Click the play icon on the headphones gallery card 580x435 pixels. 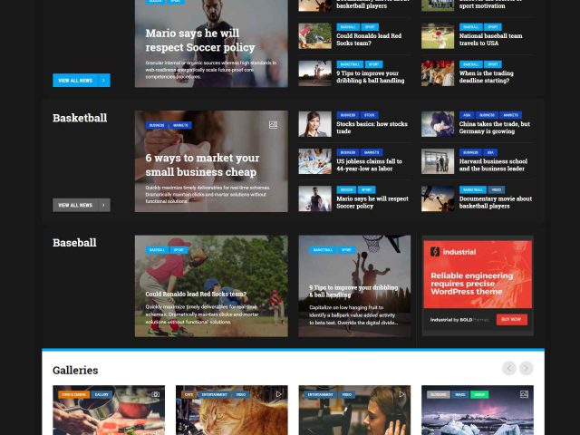401,395
